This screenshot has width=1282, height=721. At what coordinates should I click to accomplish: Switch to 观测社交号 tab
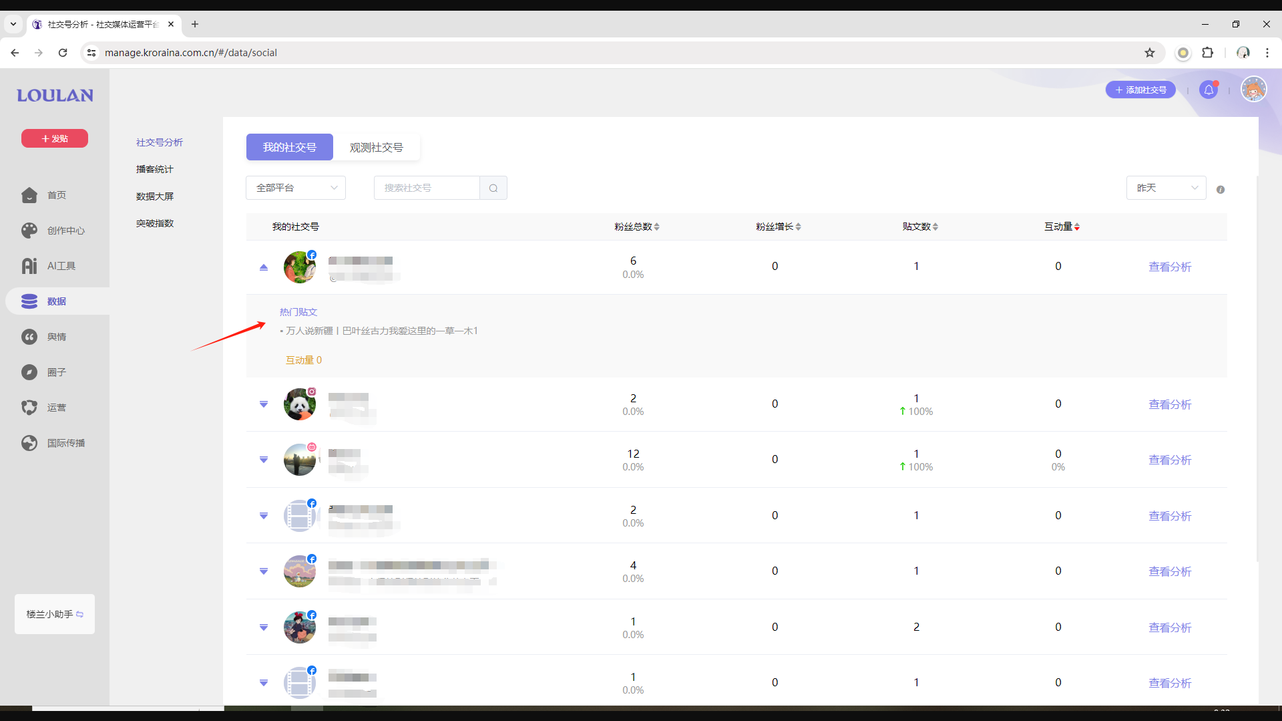coord(377,147)
